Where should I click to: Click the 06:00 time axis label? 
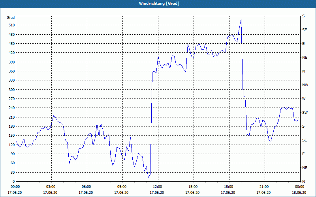[86, 187]
